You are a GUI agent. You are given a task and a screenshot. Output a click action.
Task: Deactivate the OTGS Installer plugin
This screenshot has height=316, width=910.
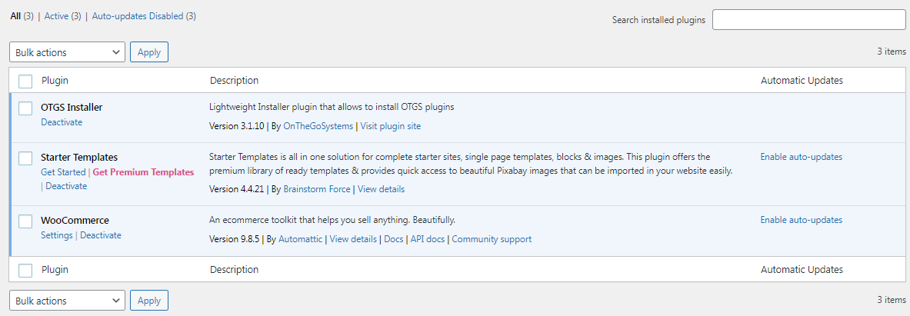click(62, 122)
